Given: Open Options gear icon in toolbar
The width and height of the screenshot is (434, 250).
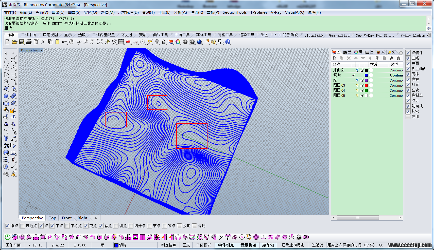Looking at the screenshot, I should pyautogui.click(x=214, y=42).
